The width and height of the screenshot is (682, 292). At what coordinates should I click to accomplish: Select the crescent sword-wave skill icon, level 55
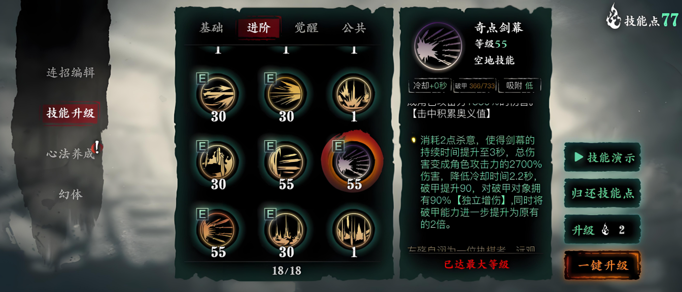pos(286,162)
